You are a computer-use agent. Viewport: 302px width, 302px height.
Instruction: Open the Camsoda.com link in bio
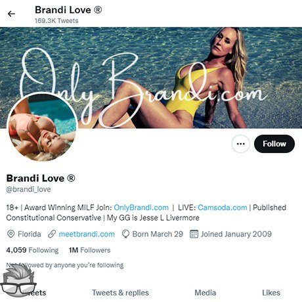pos(223,207)
